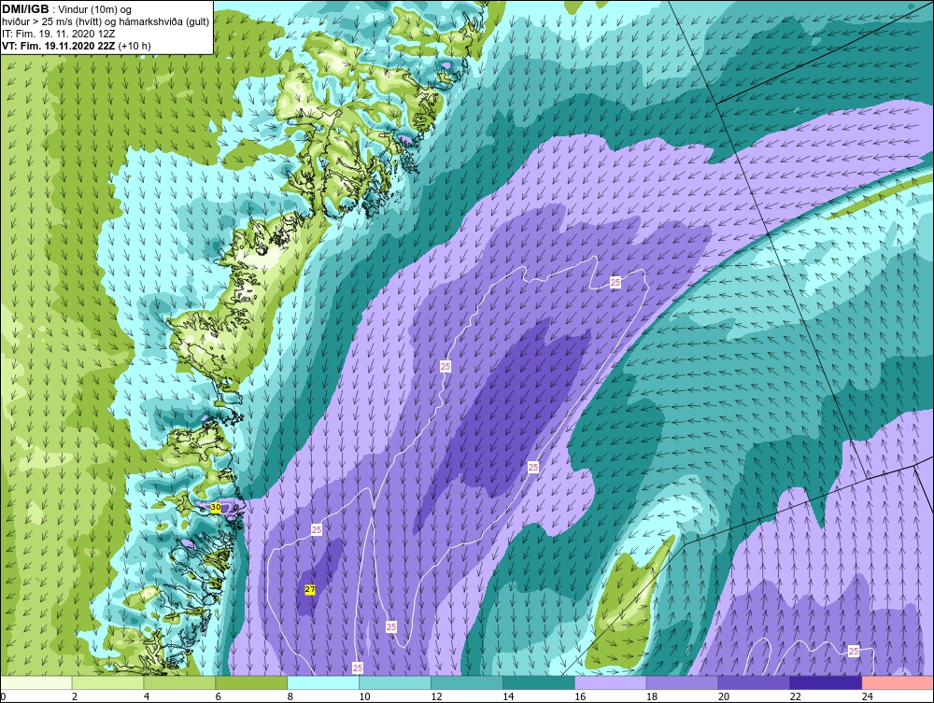This screenshot has width=934, height=703.
Task: Pick the 14–16 m/s dark teal legend swatch
Action: pos(539,682)
